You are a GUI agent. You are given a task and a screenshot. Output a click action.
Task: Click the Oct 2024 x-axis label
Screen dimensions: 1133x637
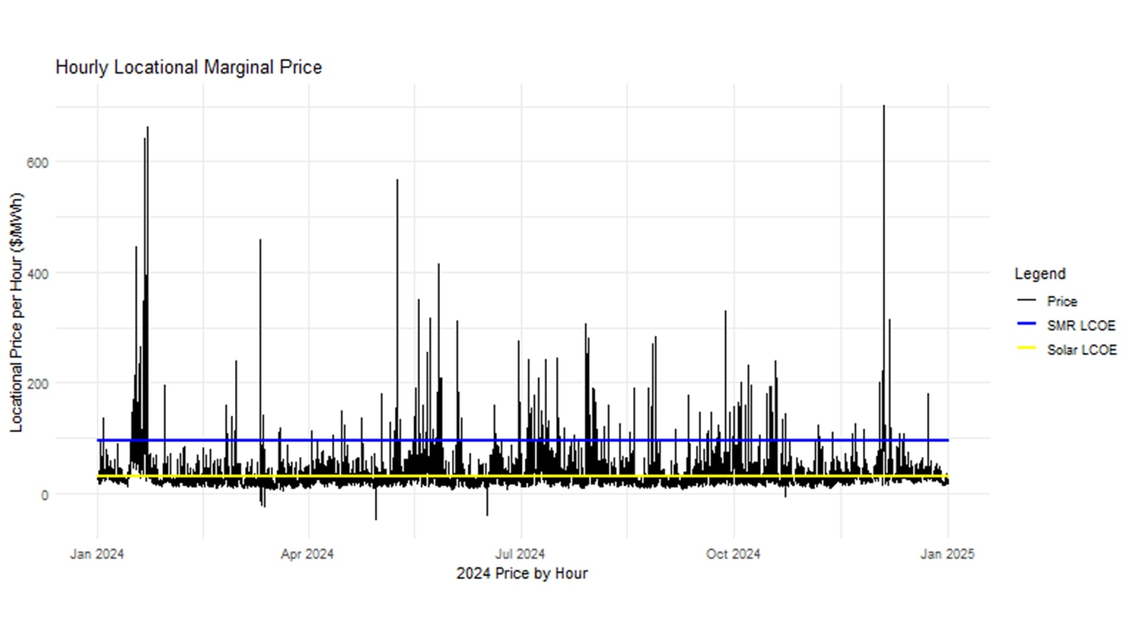click(x=733, y=554)
